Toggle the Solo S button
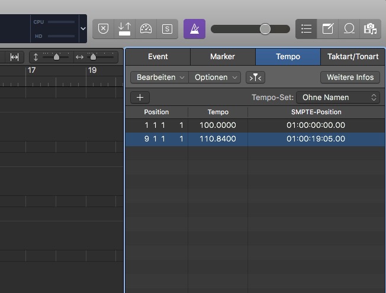This screenshot has height=293, width=386. point(167,29)
